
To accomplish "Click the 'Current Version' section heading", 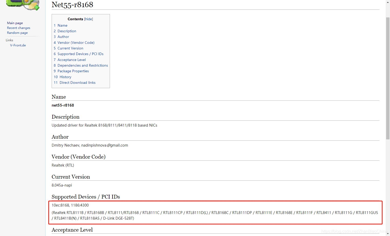I will pyautogui.click(x=71, y=177).
